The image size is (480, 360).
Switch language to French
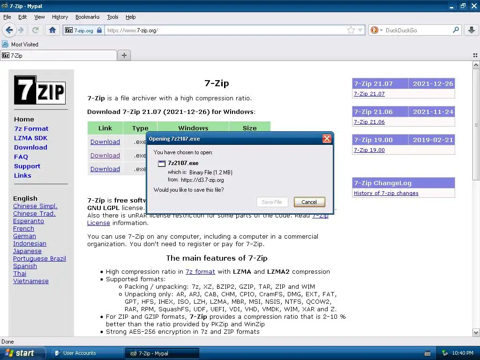(23, 228)
